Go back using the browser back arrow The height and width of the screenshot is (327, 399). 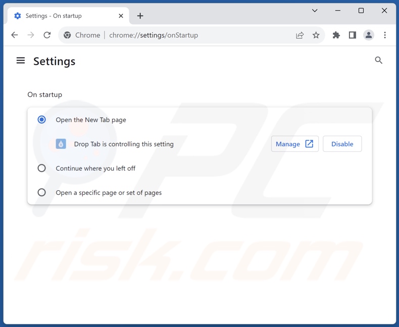click(x=15, y=35)
